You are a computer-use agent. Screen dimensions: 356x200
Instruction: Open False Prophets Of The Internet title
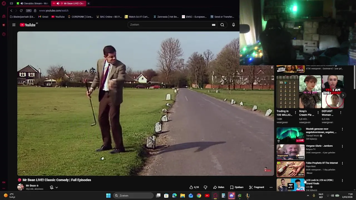tap(322, 163)
